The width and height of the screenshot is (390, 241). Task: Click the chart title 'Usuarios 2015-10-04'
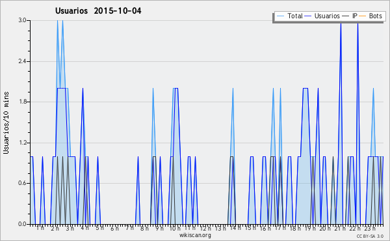coord(98,11)
